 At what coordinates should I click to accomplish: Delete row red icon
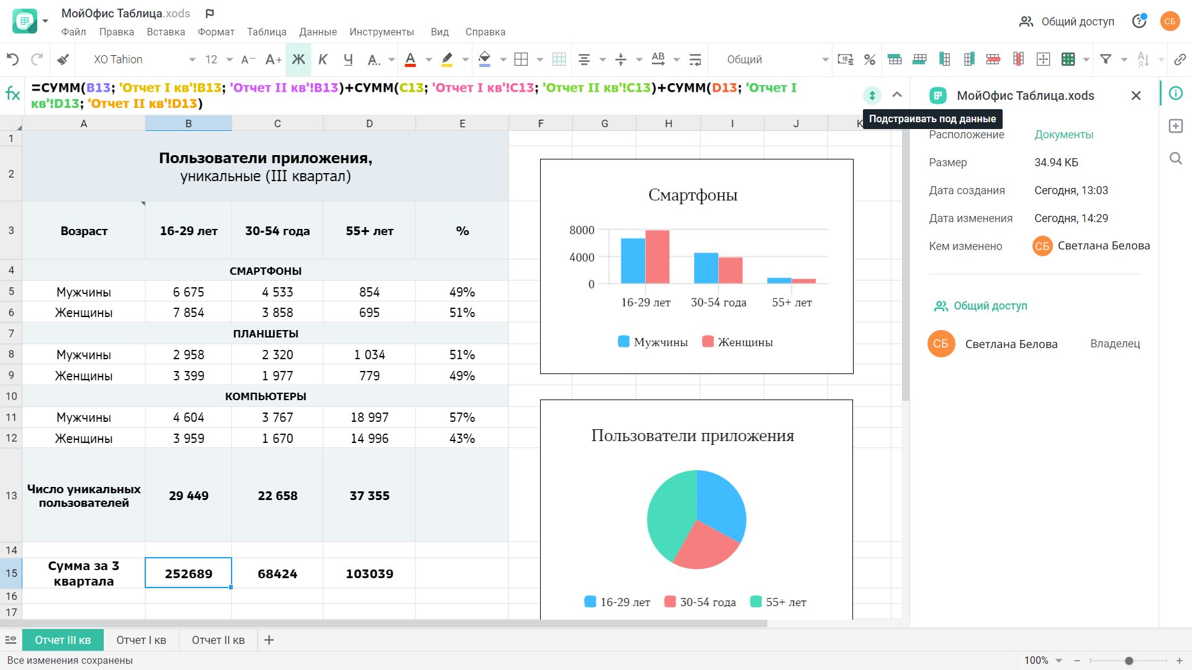coord(993,60)
